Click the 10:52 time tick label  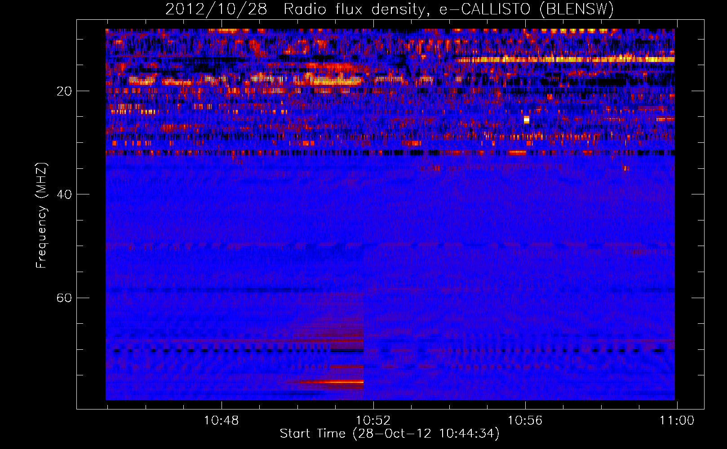tap(373, 420)
